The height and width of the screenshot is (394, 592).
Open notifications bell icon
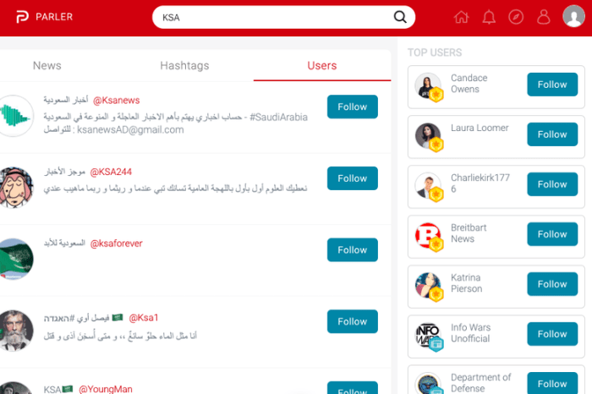point(489,17)
